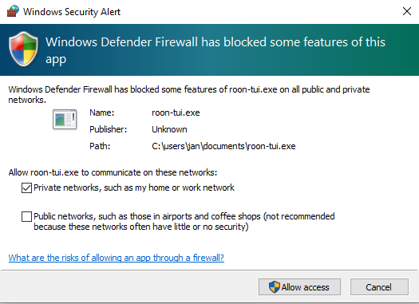Click the Publisher field label
This screenshot has height=304, width=419.
pos(109,129)
